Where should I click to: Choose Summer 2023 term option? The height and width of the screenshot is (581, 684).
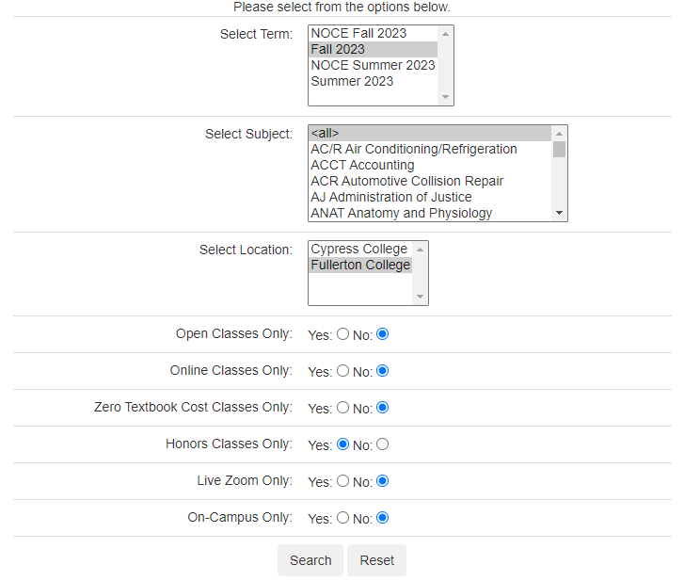point(373,81)
